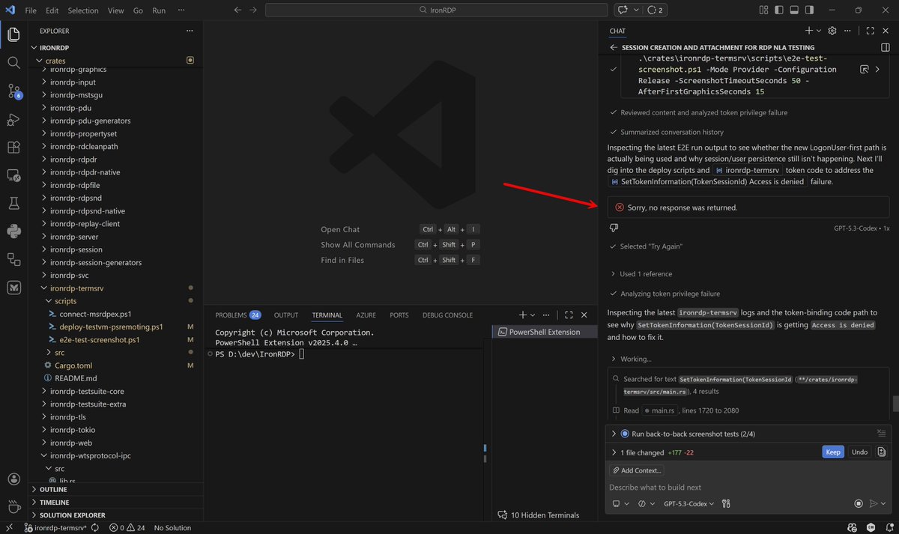Switch to the PROBLEMS tab

(x=237, y=315)
